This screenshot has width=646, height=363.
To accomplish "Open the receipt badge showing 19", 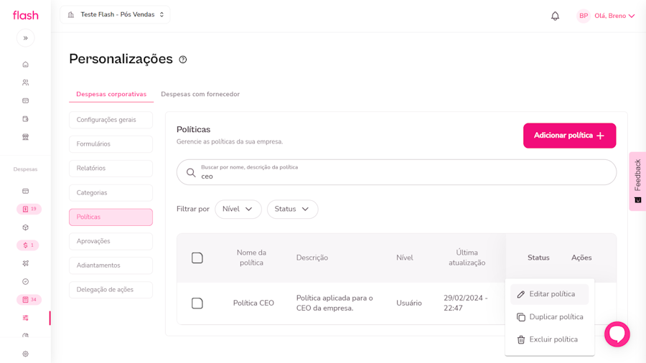I will 29,209.
